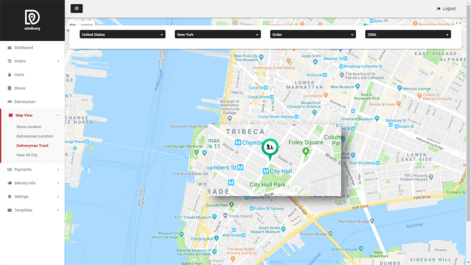Click the Templates envelope icon
This screenshot has width=471, height=265.
[x=10, y=210]
